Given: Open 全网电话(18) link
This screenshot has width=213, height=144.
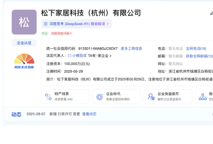Looking at the screenshot, I should (x=196, y=48).
